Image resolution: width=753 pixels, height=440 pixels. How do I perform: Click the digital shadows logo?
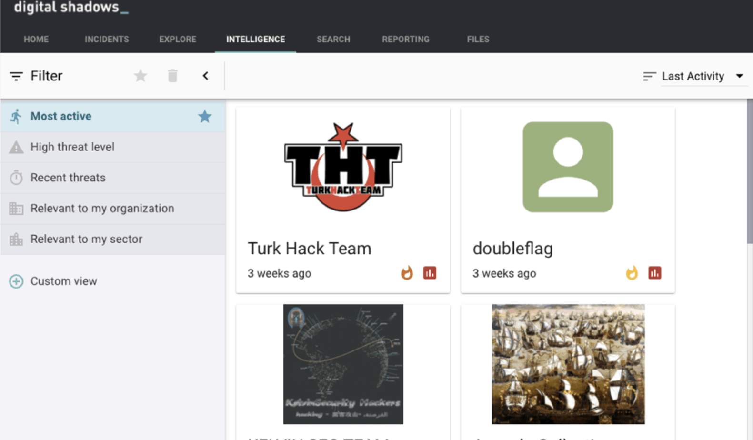tap(71, 8)
